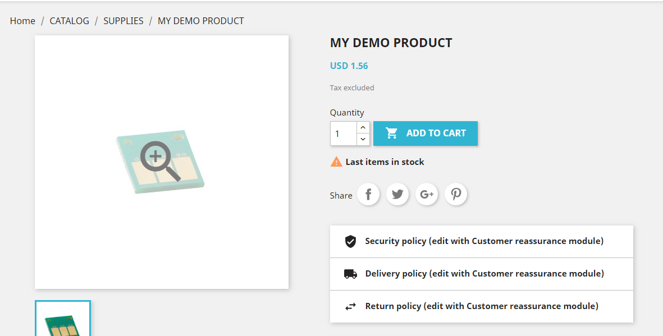Increase quantity with the up arrow
The height and width of the screenshot is (336, 663).
(x=363, y=128)
